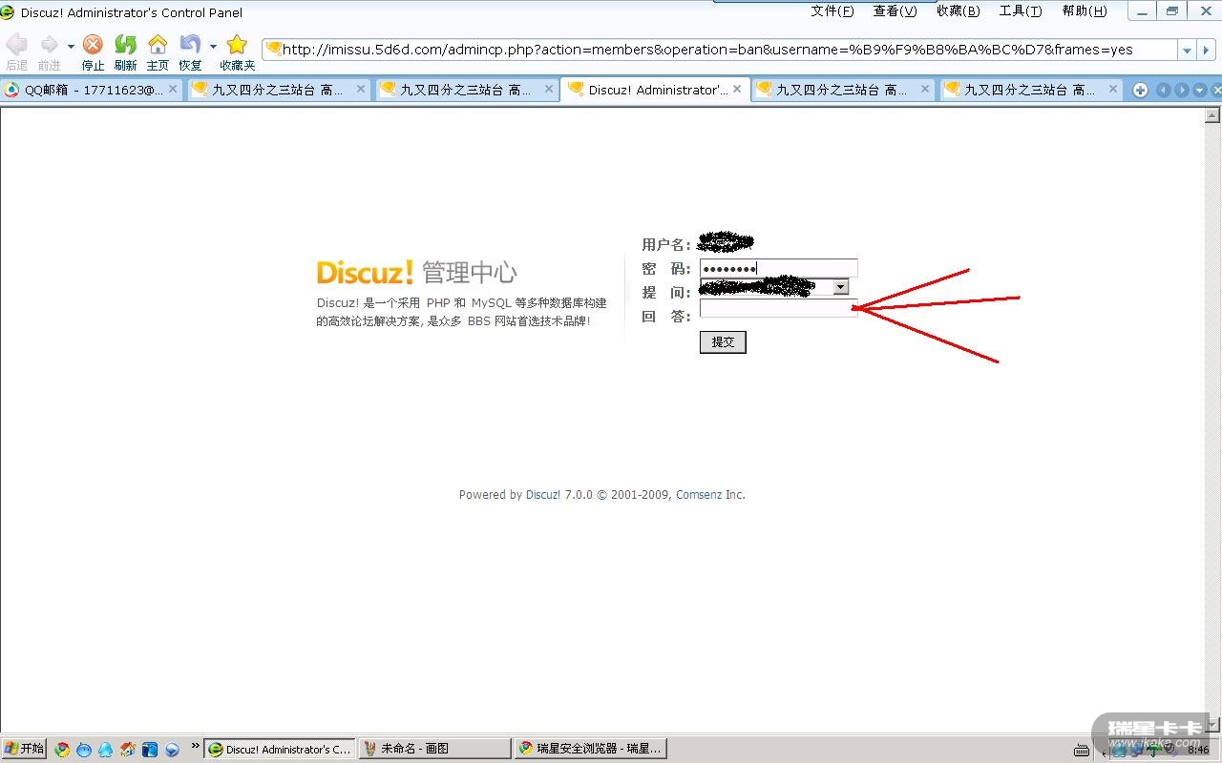Viewport: 1222px width, 763px height.
Task: Open the 查看(V) menu
Action: point(895,11)
